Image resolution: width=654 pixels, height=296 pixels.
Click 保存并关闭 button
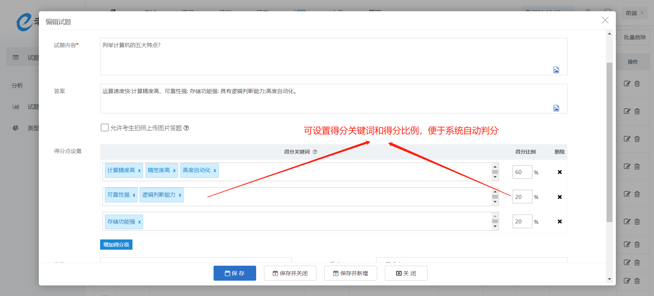(290, 273)
